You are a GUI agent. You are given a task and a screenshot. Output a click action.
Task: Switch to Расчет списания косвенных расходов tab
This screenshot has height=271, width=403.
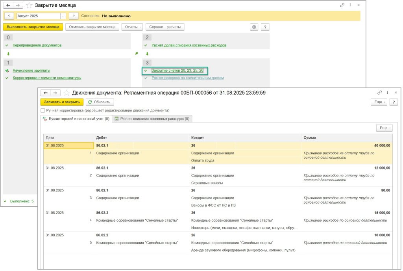pos(152,119)
